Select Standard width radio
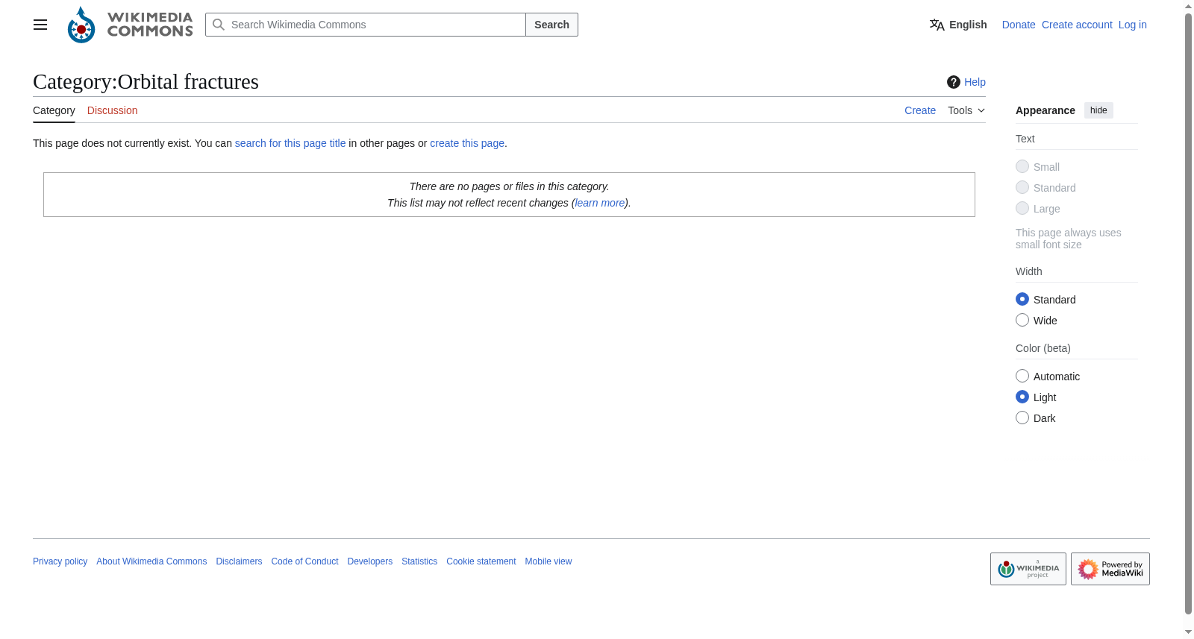1194x639 pixels. click(x=1022, y=299)
